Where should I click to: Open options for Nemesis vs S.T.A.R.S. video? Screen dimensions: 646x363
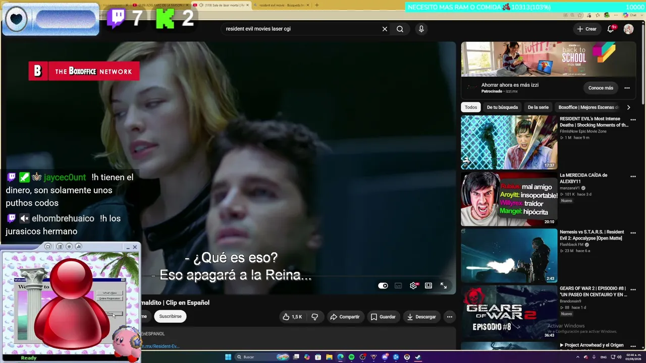[x=633, y=233]
